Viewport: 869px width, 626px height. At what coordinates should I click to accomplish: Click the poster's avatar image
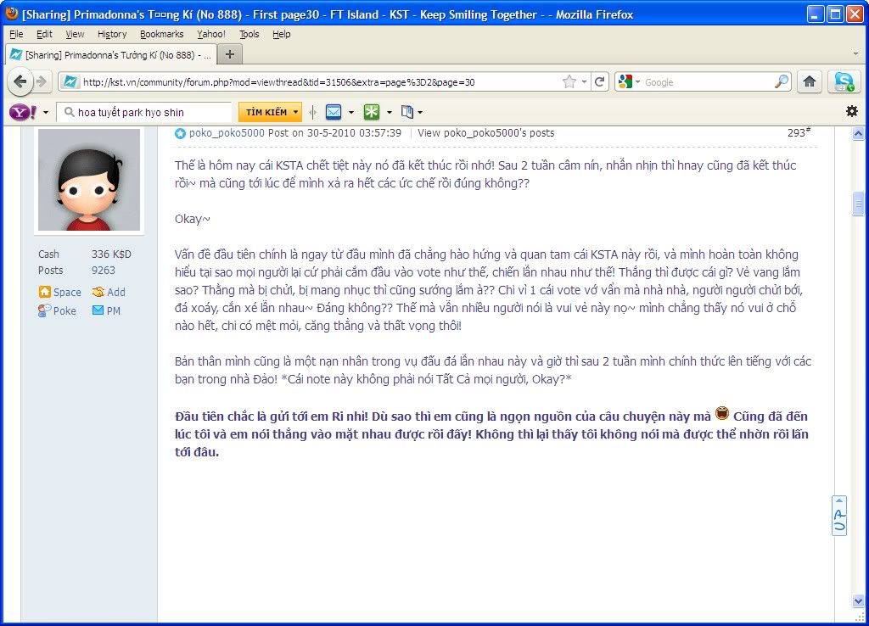point(88,180)
